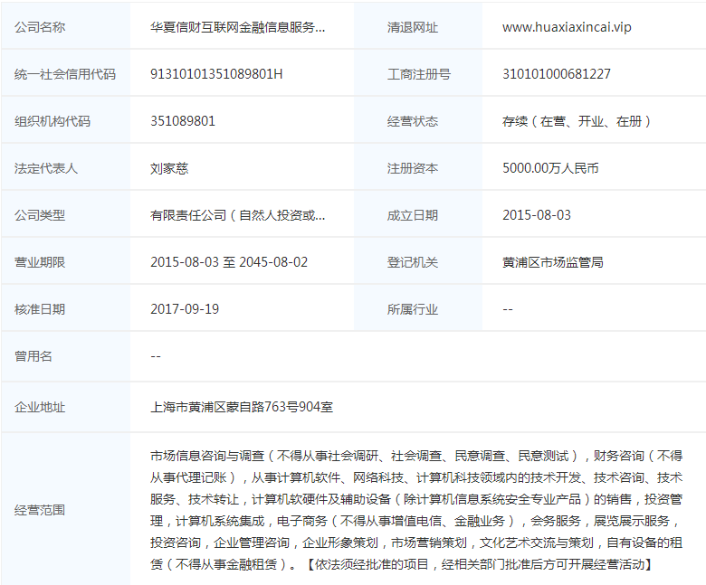Click the 组织机构代码 label

[52, 121]
